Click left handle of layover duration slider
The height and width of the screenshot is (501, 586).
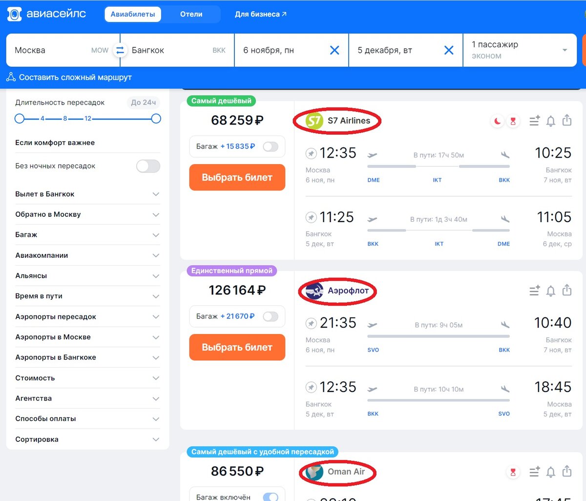point(20,119)
